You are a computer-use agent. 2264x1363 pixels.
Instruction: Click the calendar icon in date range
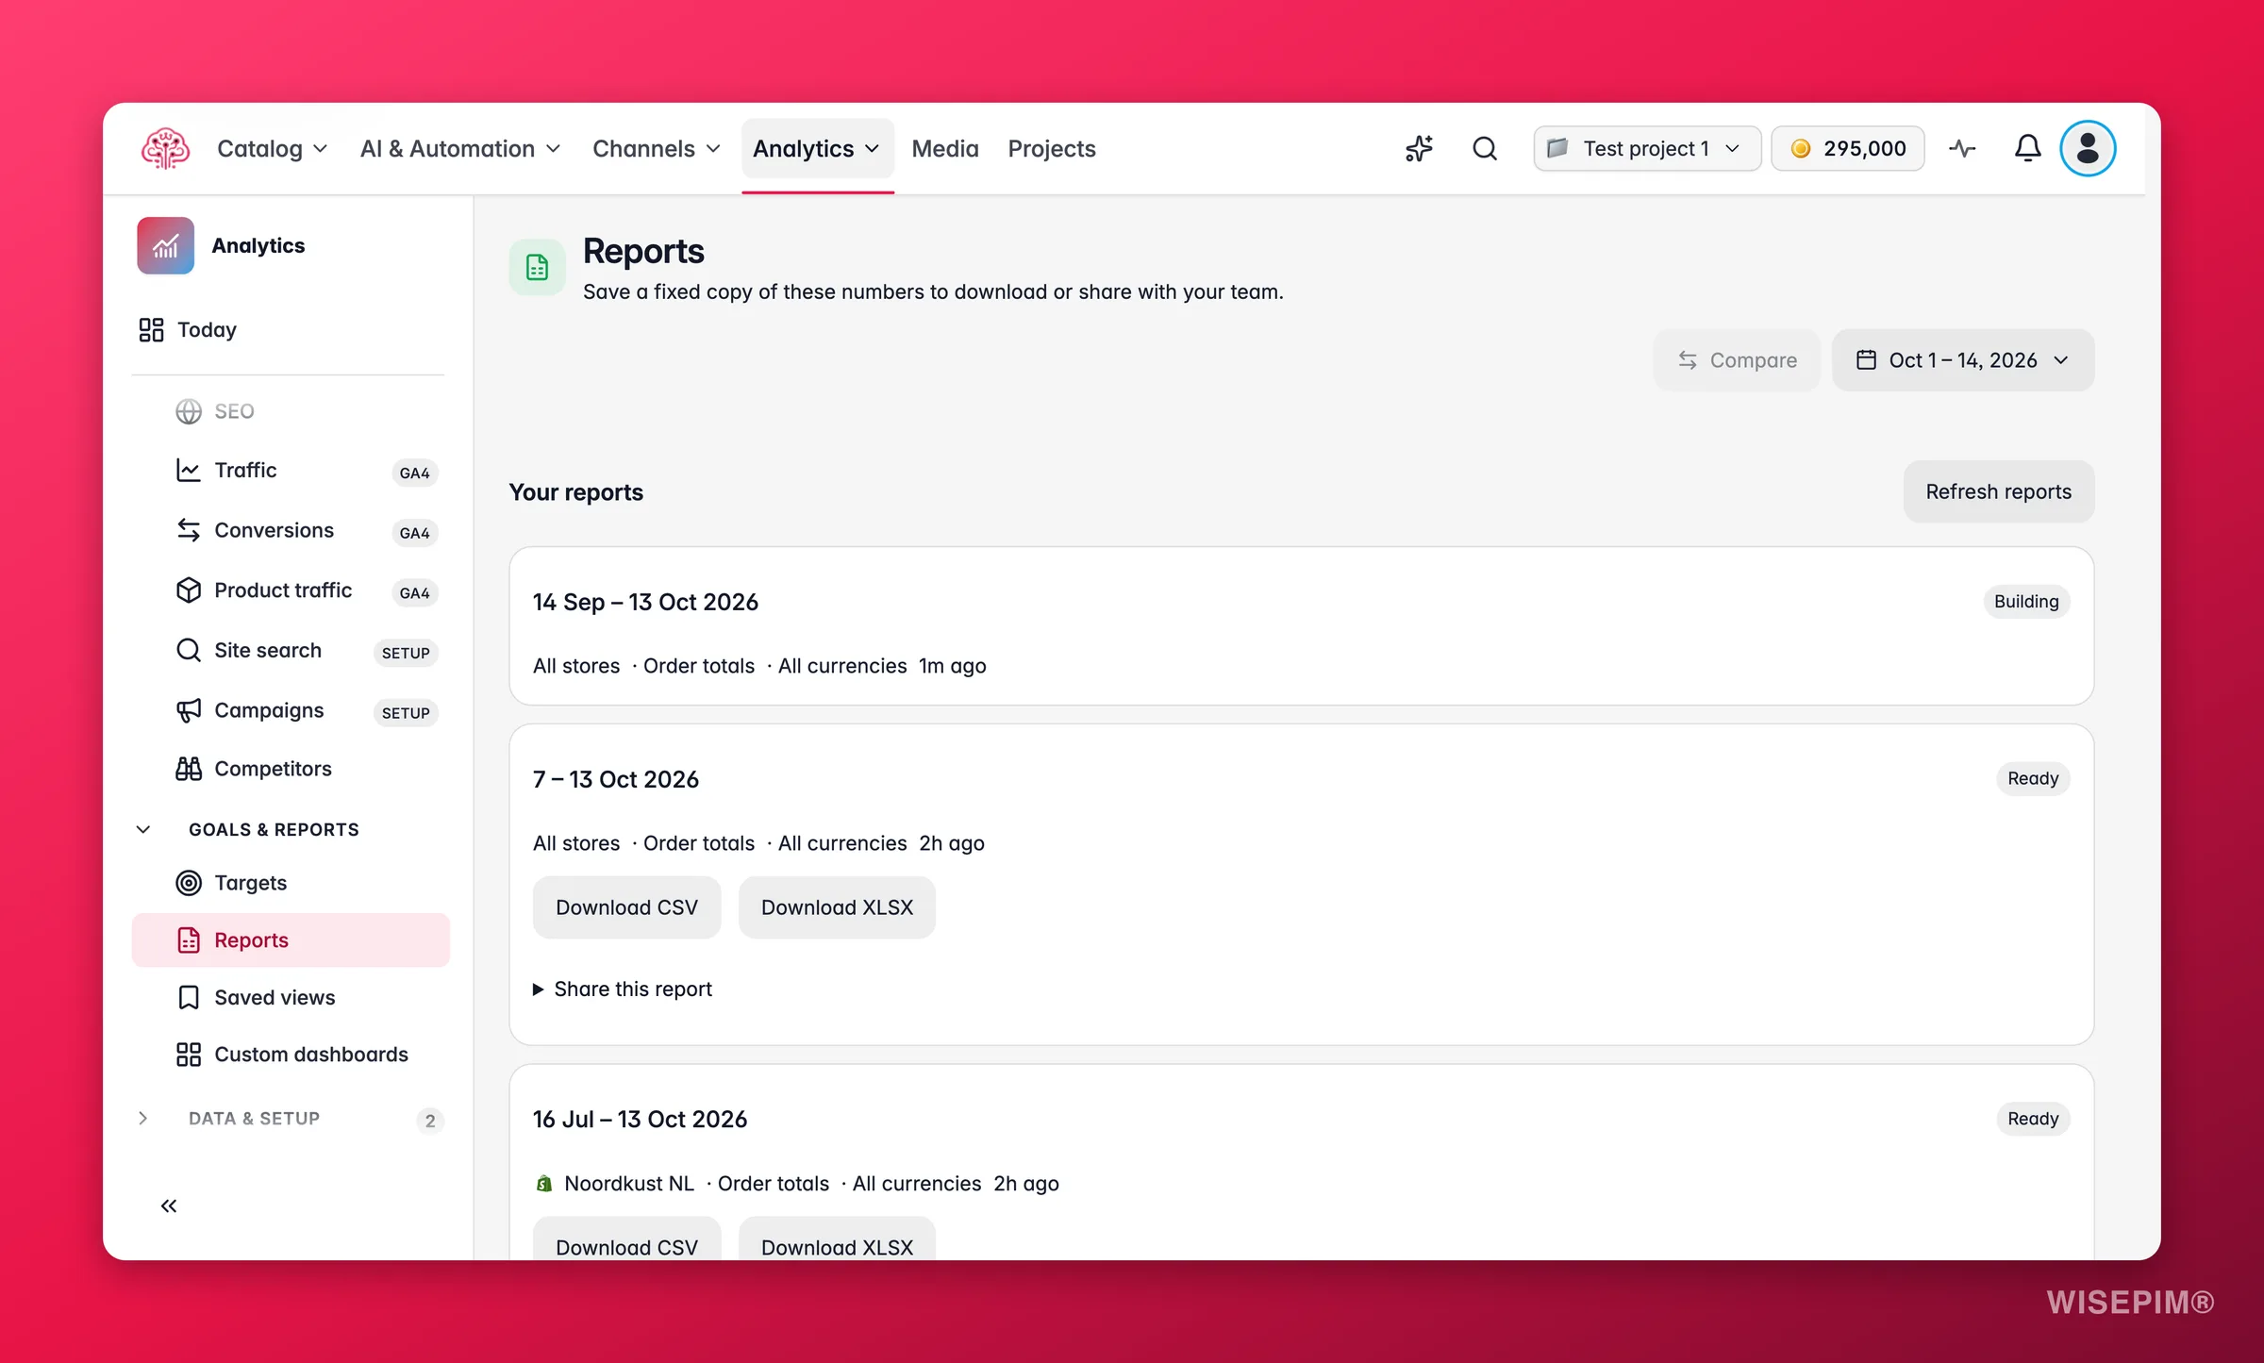point(1866,360)
